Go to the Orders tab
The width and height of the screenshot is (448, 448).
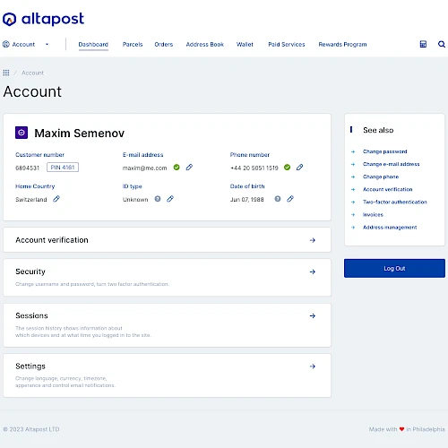164,45
